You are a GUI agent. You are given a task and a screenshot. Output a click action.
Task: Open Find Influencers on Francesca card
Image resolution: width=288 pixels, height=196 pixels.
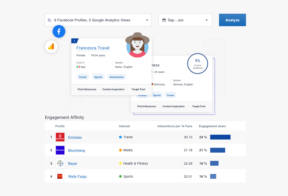(87, 89)
